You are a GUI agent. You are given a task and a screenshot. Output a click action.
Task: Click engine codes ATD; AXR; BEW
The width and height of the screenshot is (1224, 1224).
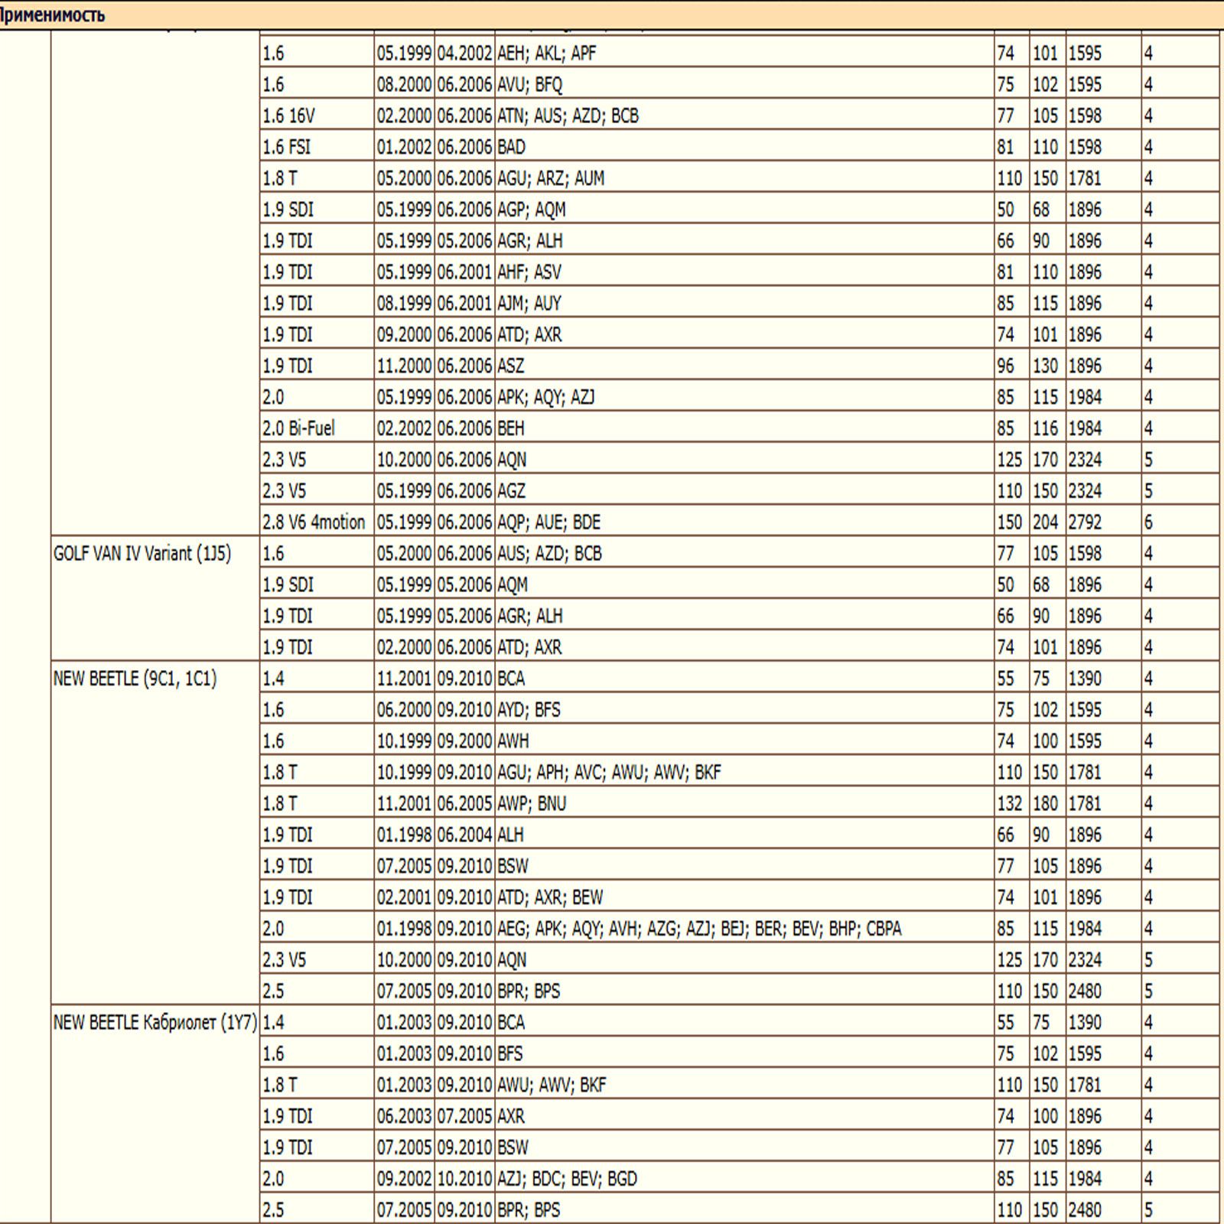(x=550, y=897)
